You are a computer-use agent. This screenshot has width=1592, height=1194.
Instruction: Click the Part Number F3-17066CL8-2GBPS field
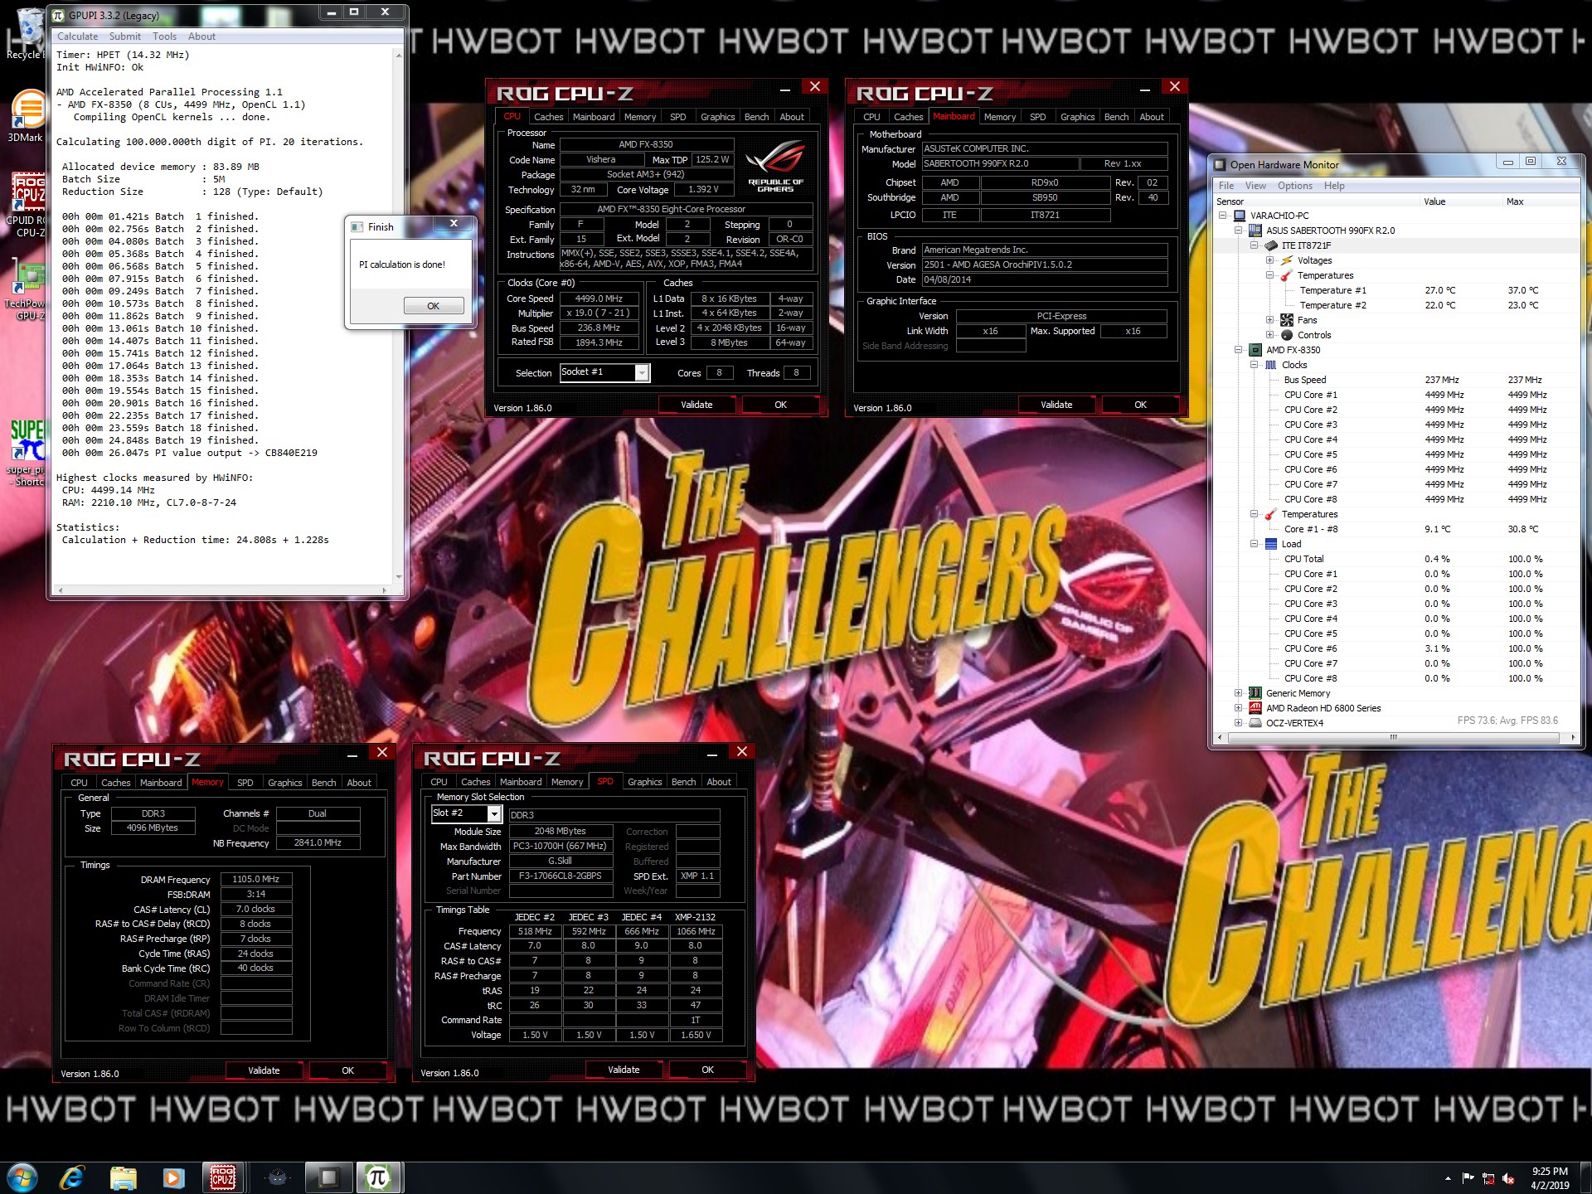pyautogui.click(x=560, y=876)
